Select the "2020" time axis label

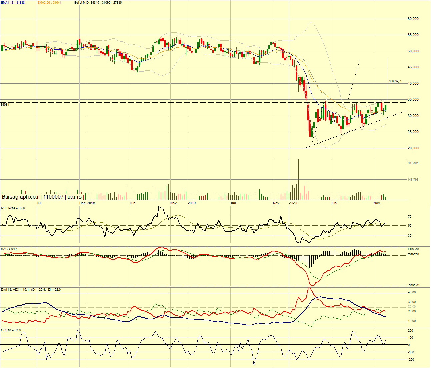pyautogui.click(x=293, y=203)
